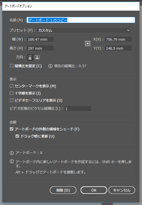Uncheck ドラッグ時に更新 checkbox
Viewport: 142px width, 205px height.
[17, 136]
